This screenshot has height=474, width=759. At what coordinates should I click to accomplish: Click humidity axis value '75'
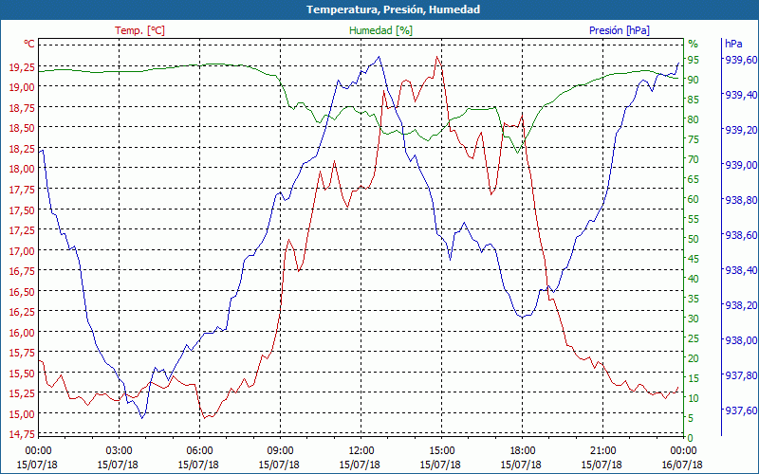point(694,139)
